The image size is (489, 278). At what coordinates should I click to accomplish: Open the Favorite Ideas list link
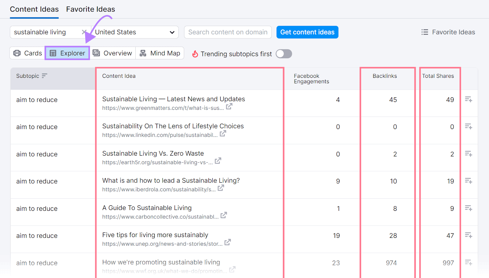[x=448, y=32]
